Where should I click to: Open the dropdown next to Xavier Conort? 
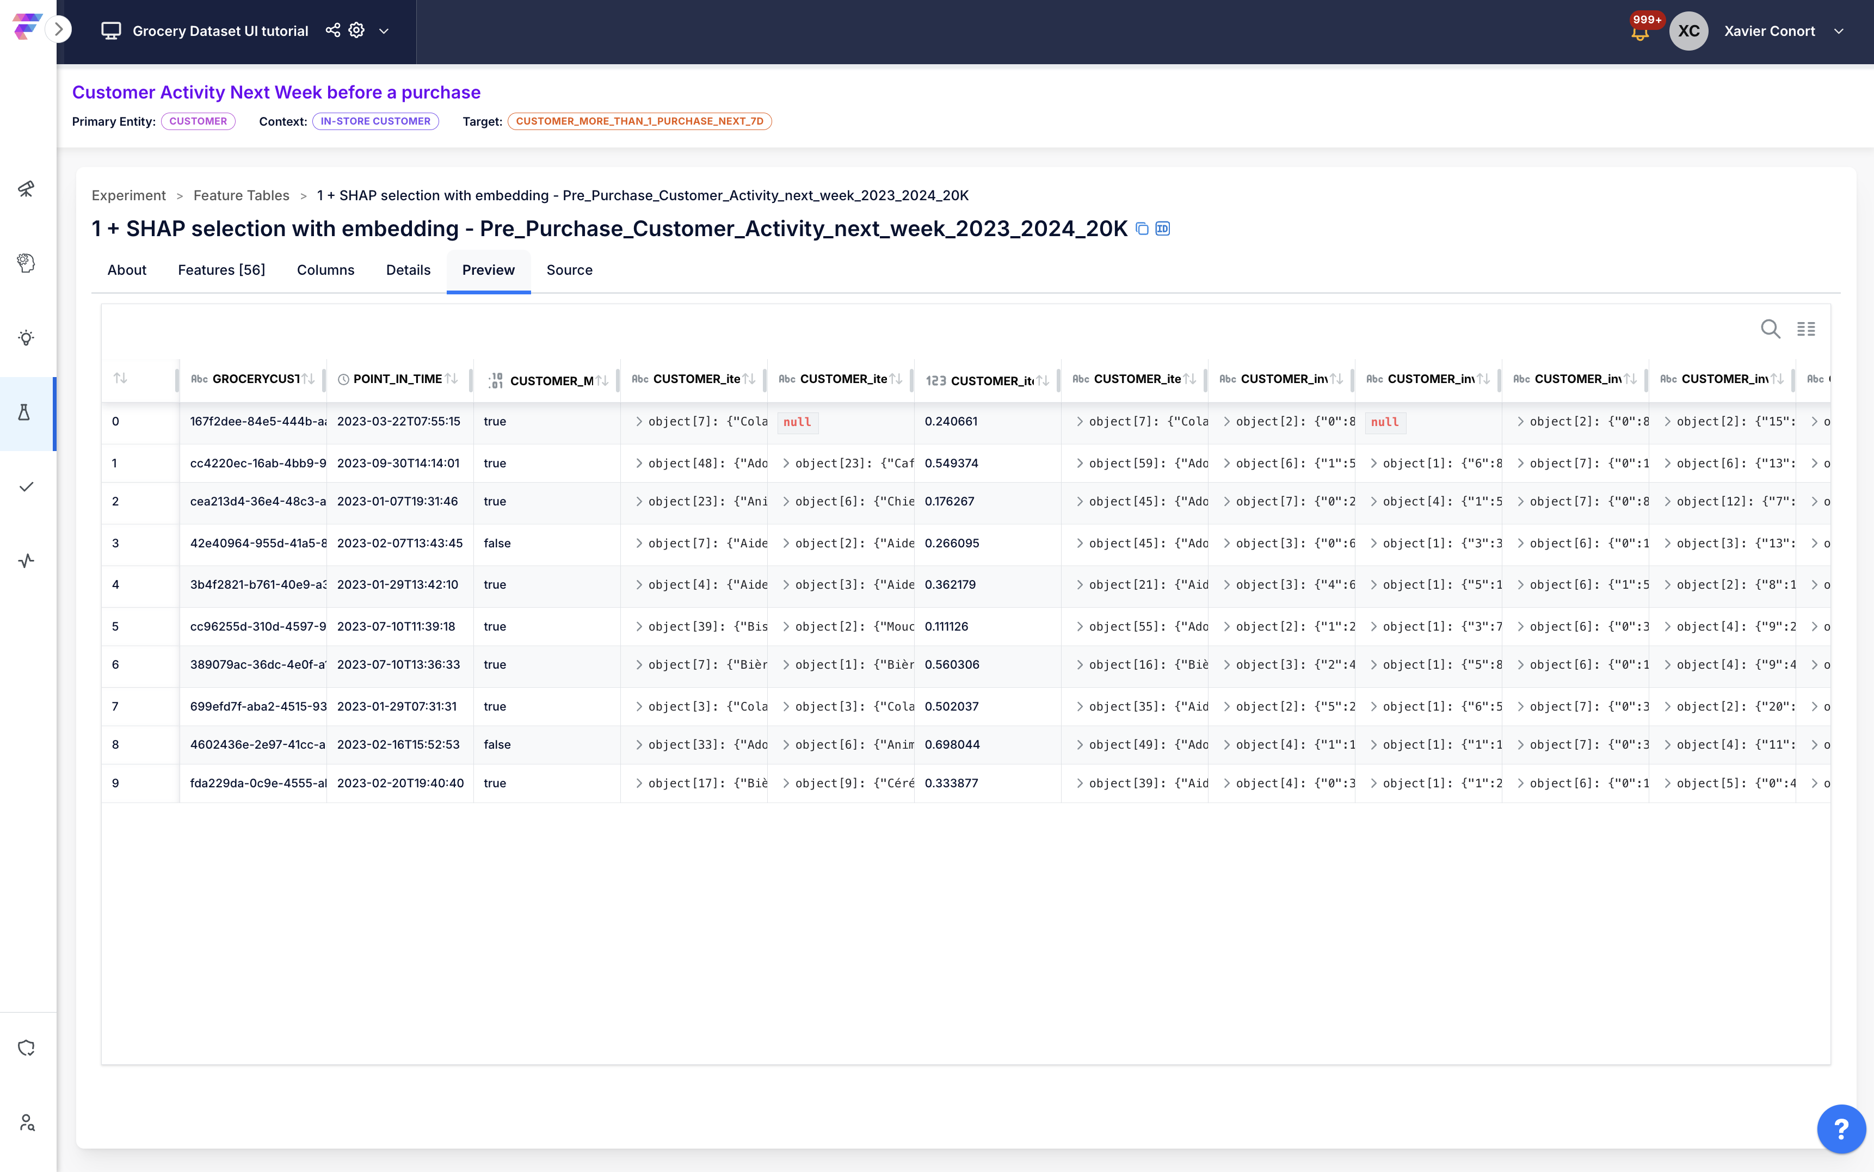1838,31
